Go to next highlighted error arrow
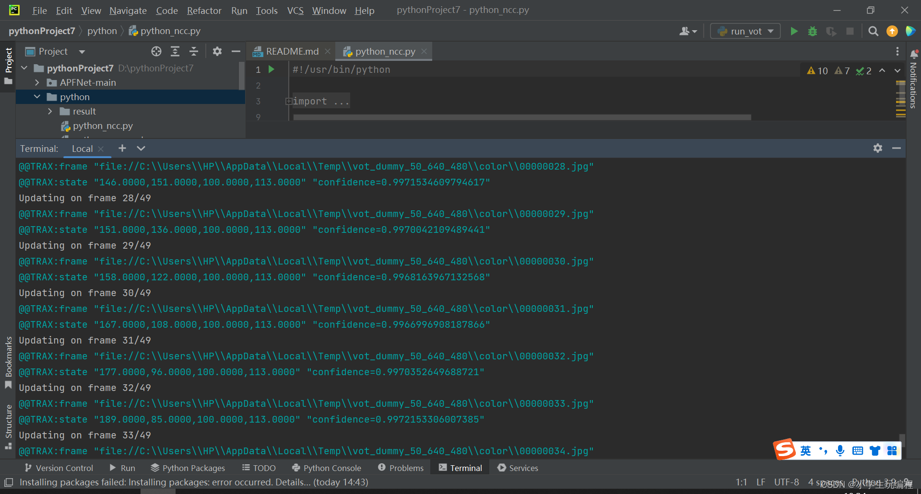This screenshot has height=494, width=921. tap(897, 71)
